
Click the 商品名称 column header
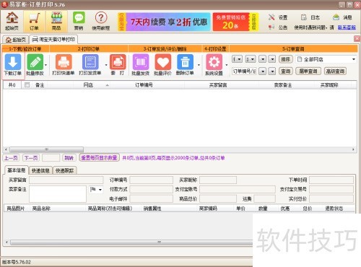click(x=41, y=209)
